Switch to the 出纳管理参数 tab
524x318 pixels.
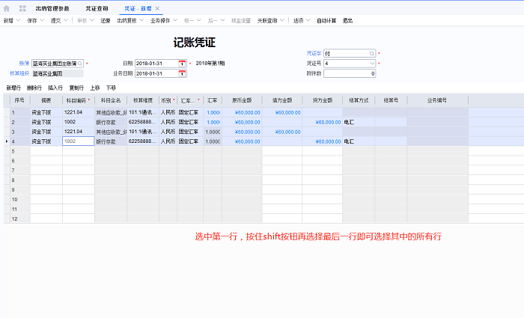coord(52,8)
